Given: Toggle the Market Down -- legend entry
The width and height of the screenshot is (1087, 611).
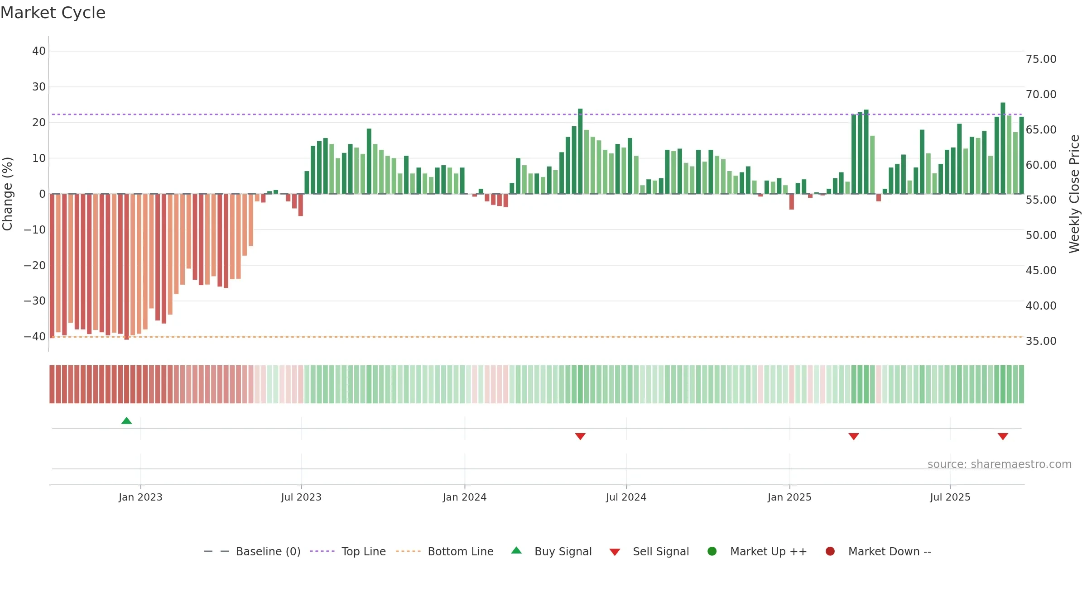Looking at the screenshot, I should tap(878, 551).
